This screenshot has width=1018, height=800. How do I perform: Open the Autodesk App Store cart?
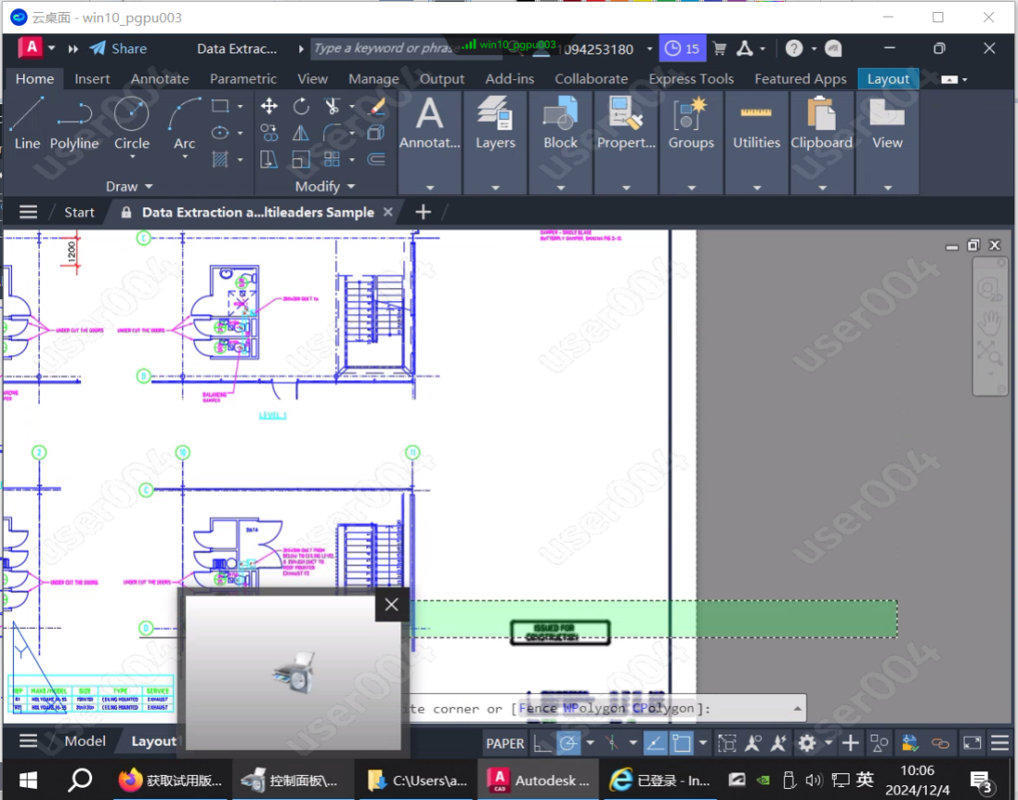tap(720, 49)
